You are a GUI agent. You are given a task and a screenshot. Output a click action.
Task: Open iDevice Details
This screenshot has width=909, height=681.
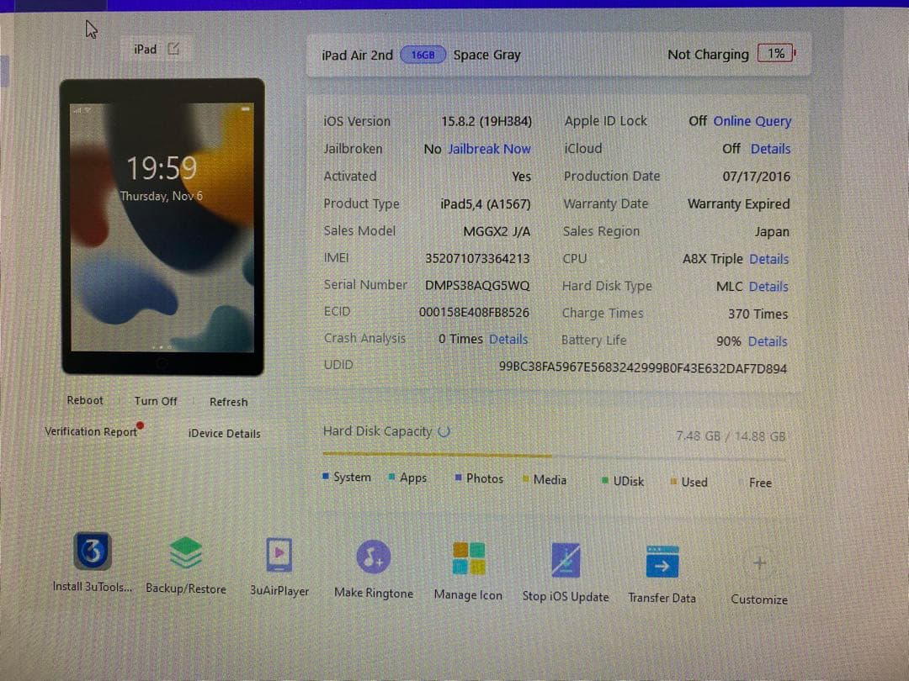(x=225, y=433)
